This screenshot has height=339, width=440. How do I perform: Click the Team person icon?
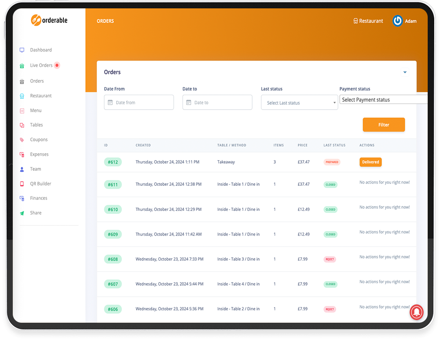click(x=22, y=169)
